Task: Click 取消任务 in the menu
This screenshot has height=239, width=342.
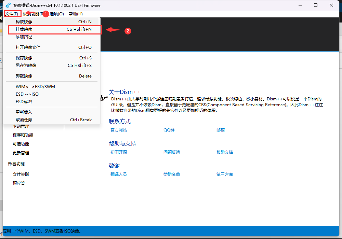Action: click(24, 120)
